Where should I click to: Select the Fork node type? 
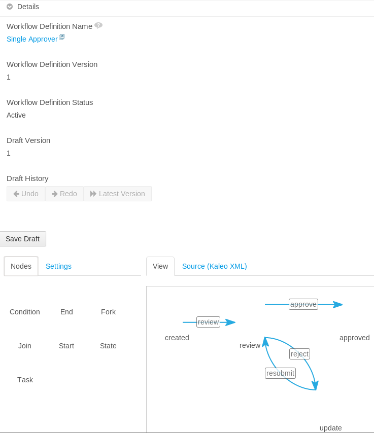click(109, 312)
